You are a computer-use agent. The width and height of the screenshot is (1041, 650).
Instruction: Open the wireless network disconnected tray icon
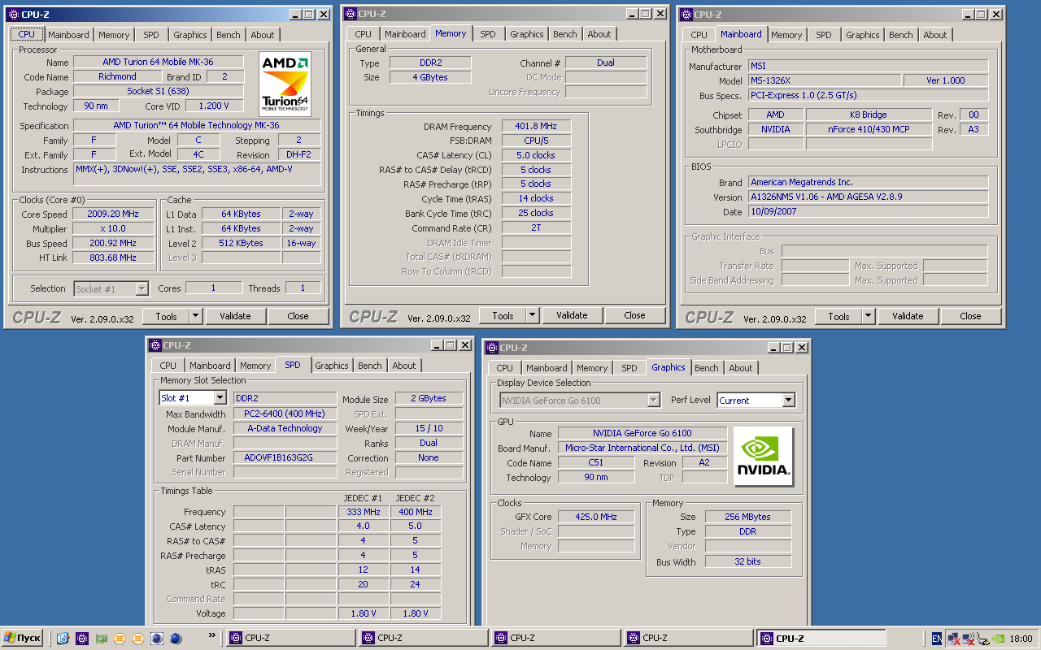pyautogui.click(x=968, y=639)
